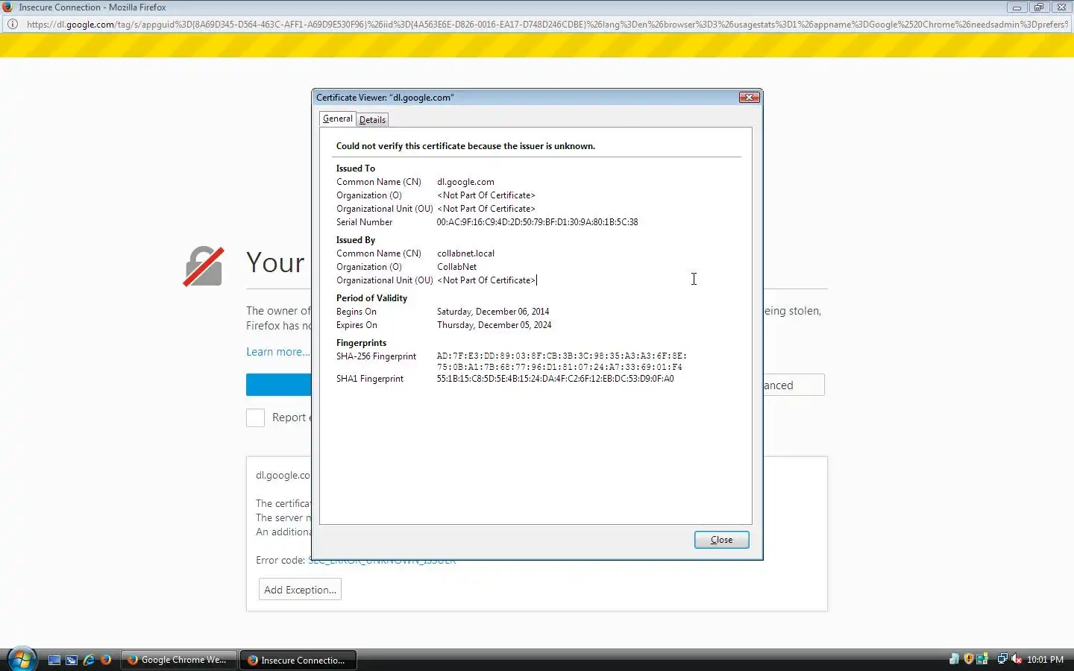Click dl.google.com Common Name value

point(465,182)
